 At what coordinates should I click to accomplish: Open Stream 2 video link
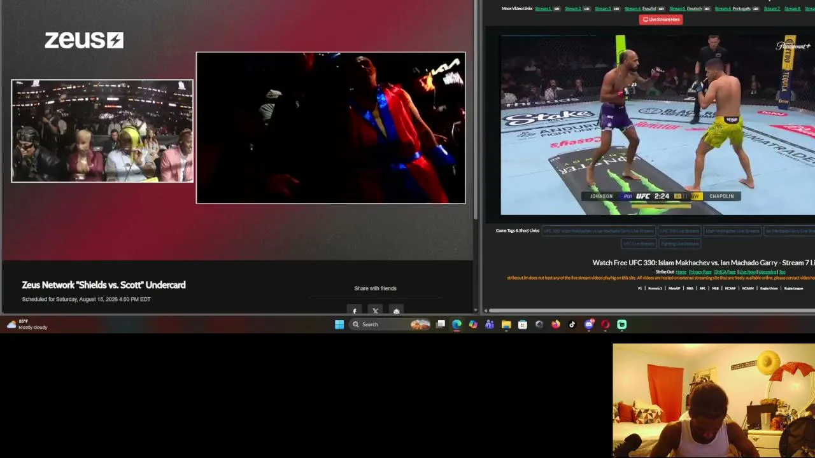[x=573, y=9]
